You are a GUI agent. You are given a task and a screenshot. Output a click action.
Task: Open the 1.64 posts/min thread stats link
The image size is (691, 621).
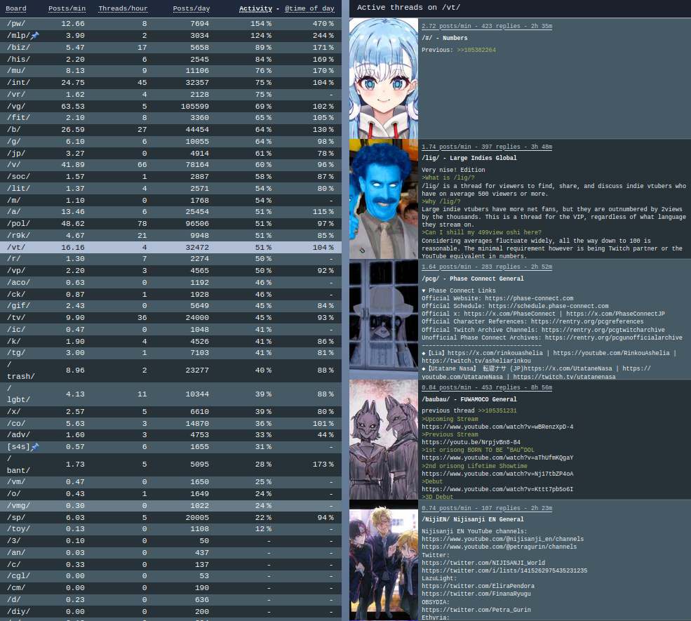(487, 267)
